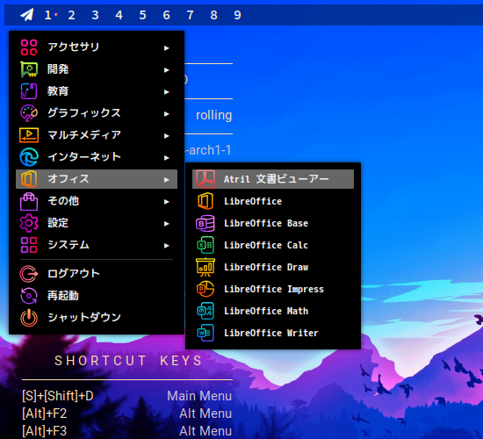Choose 再起動 from the menu
483x439 pixels.
point(97,296)
